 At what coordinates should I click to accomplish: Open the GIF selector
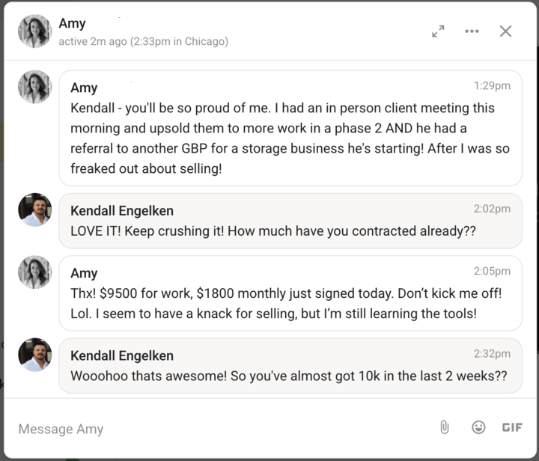(512, 427)
